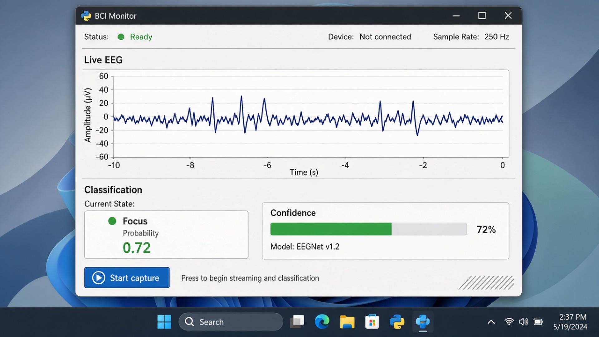
Task: Click the green Focus state dot
Action: coord(112,221)
